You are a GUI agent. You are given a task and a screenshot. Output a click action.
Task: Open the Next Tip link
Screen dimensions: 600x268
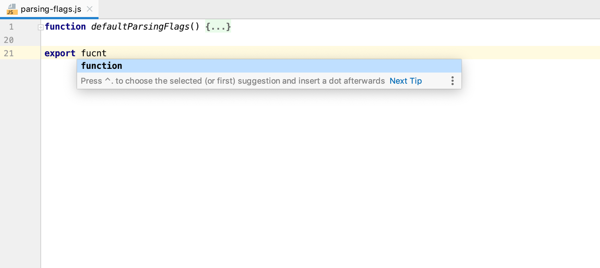406,81
